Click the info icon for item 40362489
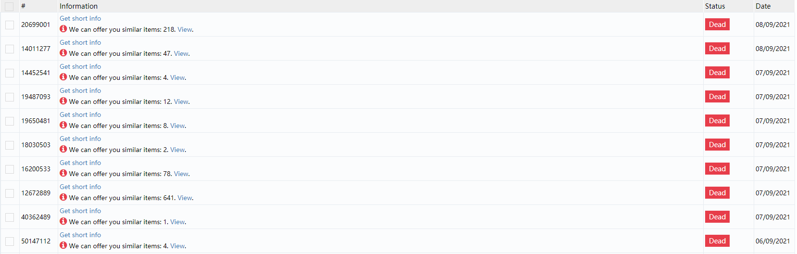This screenshot has height=254, width=797. coord(63,221)
